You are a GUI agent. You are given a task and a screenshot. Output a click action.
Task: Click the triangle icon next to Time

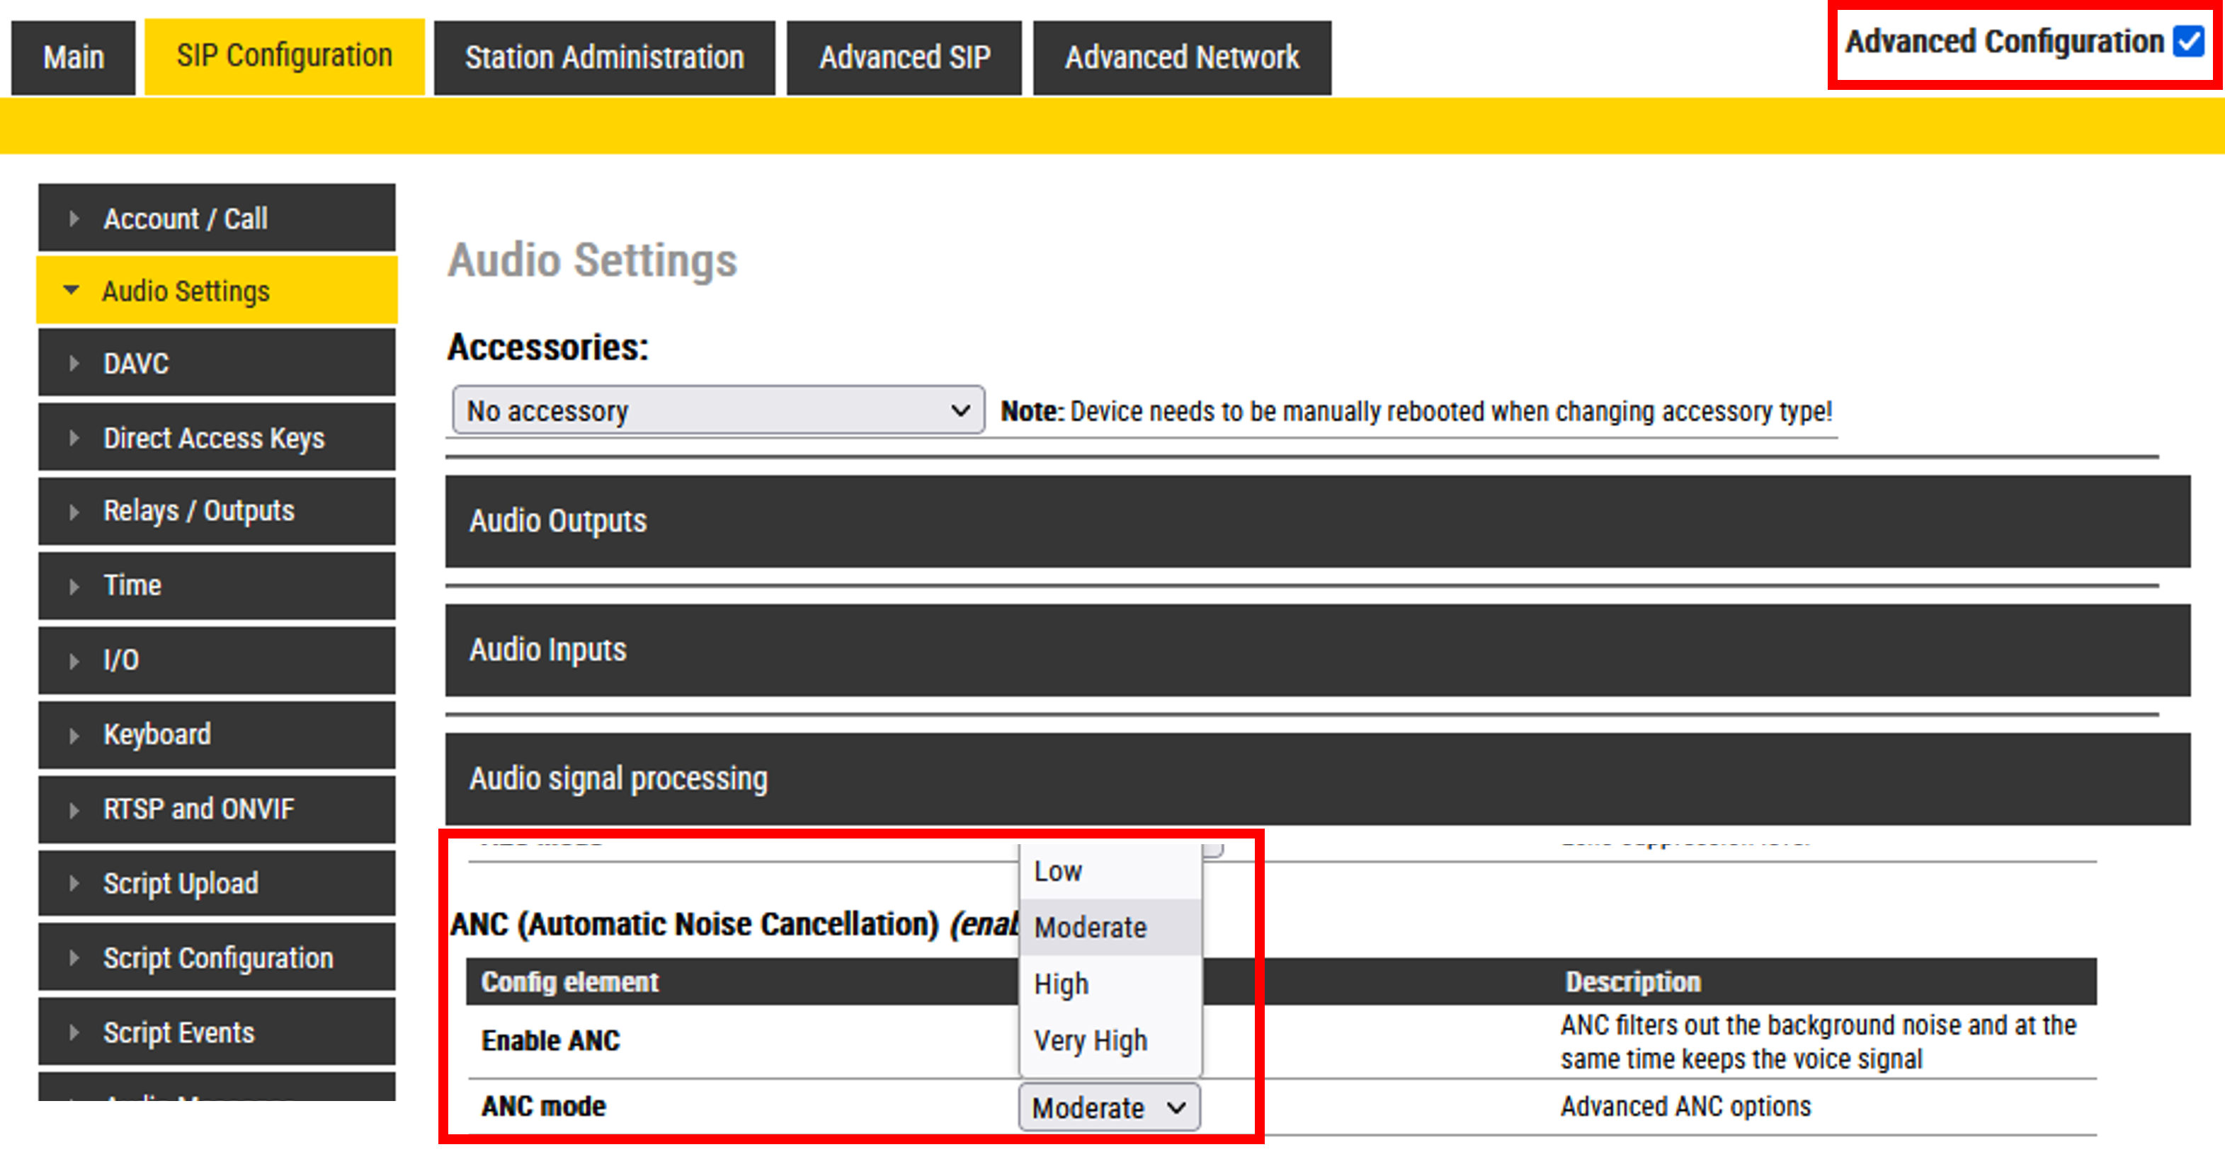coord(74,586)
